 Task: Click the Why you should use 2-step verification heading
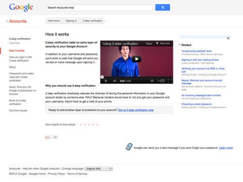point(70,86)
